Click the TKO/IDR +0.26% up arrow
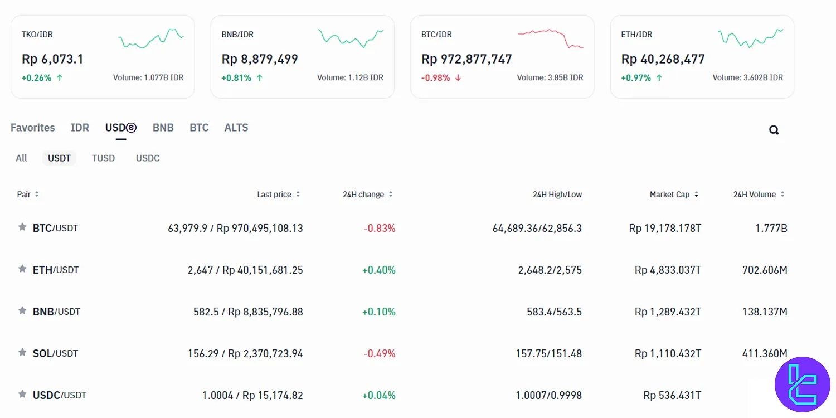Screen dimensions: 836x418 coord(60,78)
